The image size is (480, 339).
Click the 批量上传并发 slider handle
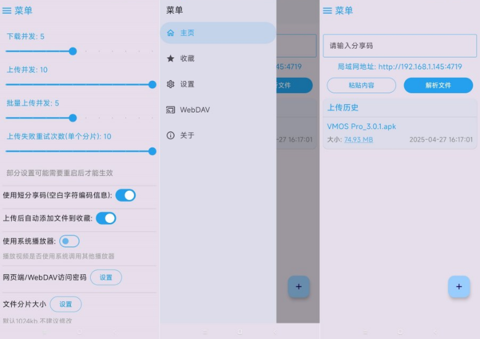(x=73, y=118)
